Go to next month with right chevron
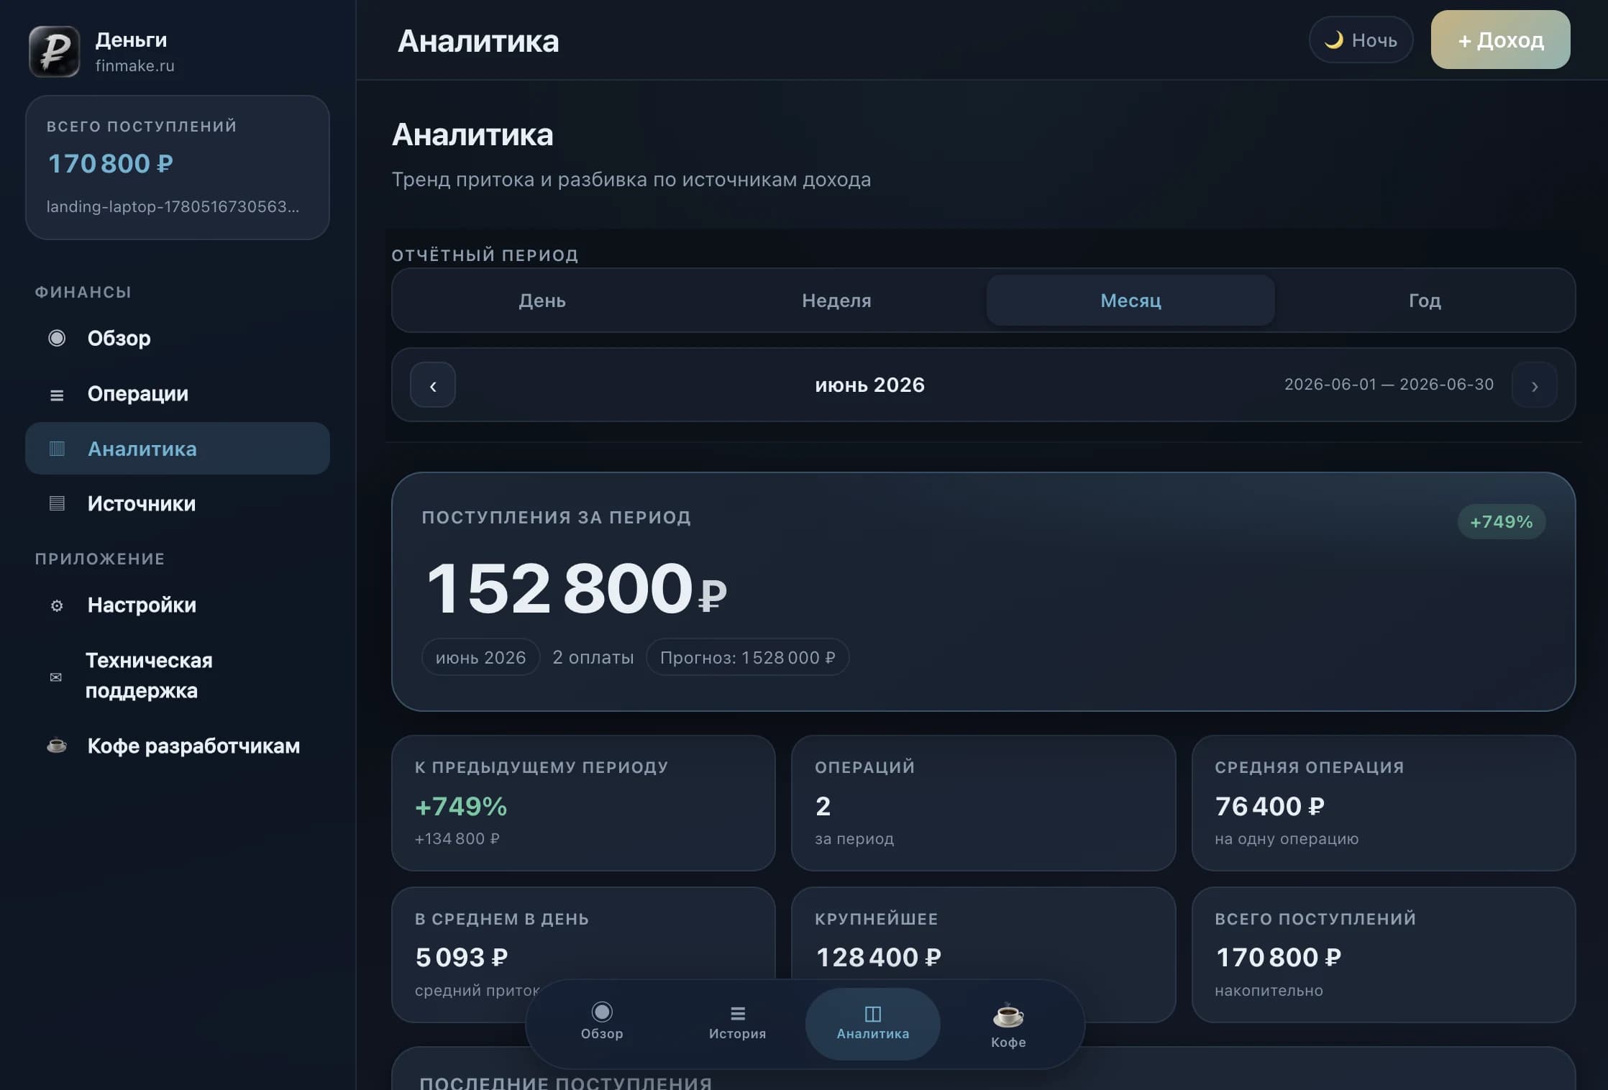Screen dimensions: 1608x1090 tap(1535, 385)
